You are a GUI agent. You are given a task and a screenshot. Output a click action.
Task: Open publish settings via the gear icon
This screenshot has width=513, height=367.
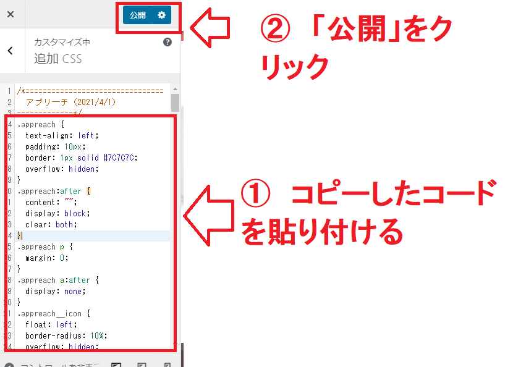coord(162,15)
